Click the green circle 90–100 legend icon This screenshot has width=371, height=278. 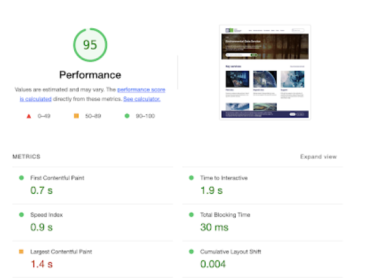[127, 115]
